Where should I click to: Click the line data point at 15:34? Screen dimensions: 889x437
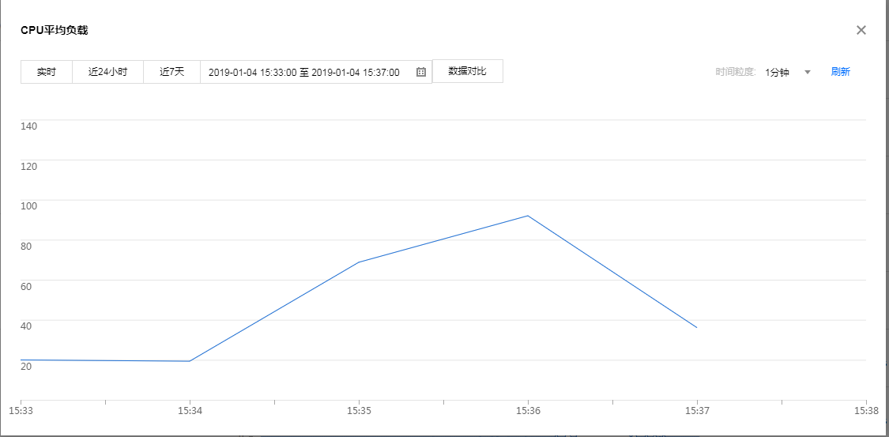[190, 361]
